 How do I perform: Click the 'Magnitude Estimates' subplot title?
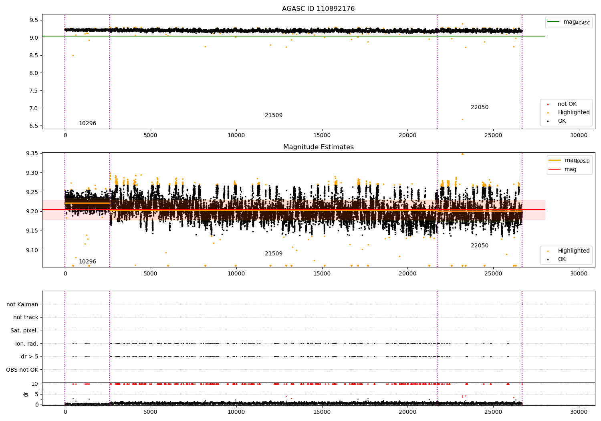(x=318, y=147)
